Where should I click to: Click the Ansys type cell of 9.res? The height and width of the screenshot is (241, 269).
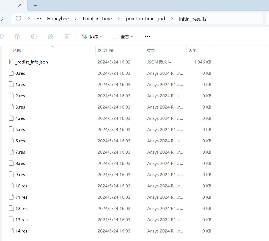[165, 175]
